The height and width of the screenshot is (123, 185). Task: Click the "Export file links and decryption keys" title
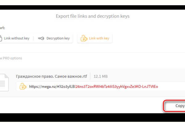pyautogui.click(x=92, y=16)
